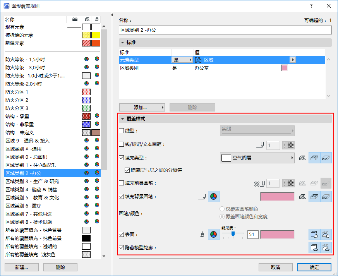Click the surface rule-color icon next to 表面
Screen dimensions: 338x276
pyautogui.click(x=213, y=235)
